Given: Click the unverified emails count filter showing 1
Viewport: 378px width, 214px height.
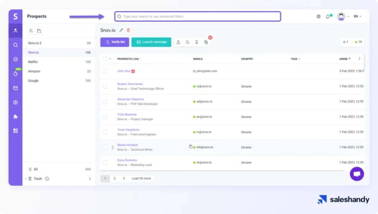Looking at the screenshot, I should [x=346, y=42].
